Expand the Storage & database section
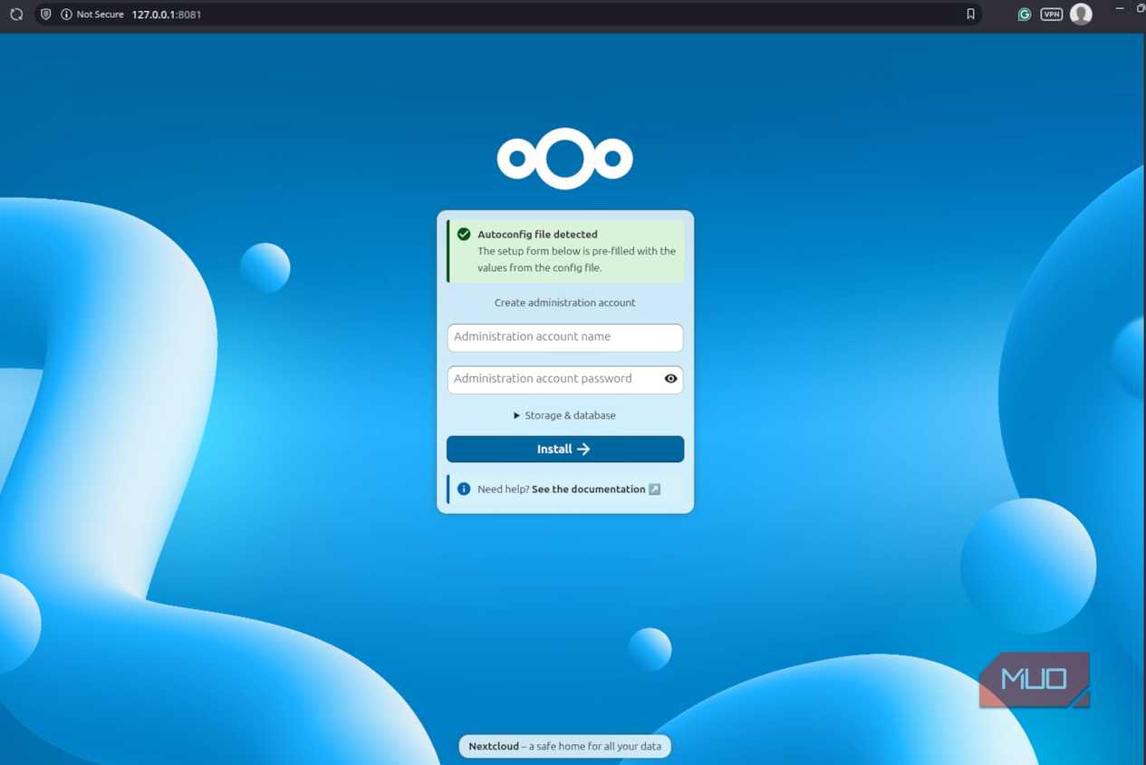The image size is (1146, 765). [564, 415]
